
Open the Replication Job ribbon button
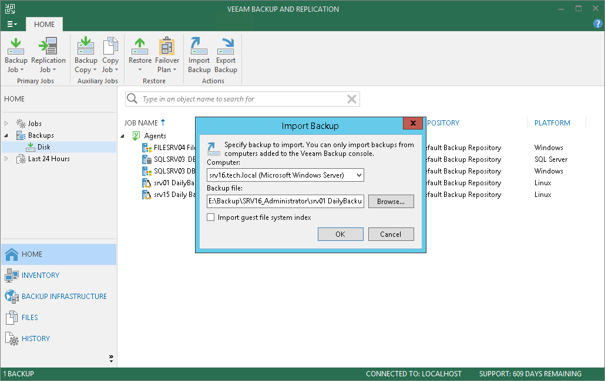(48, 56)
